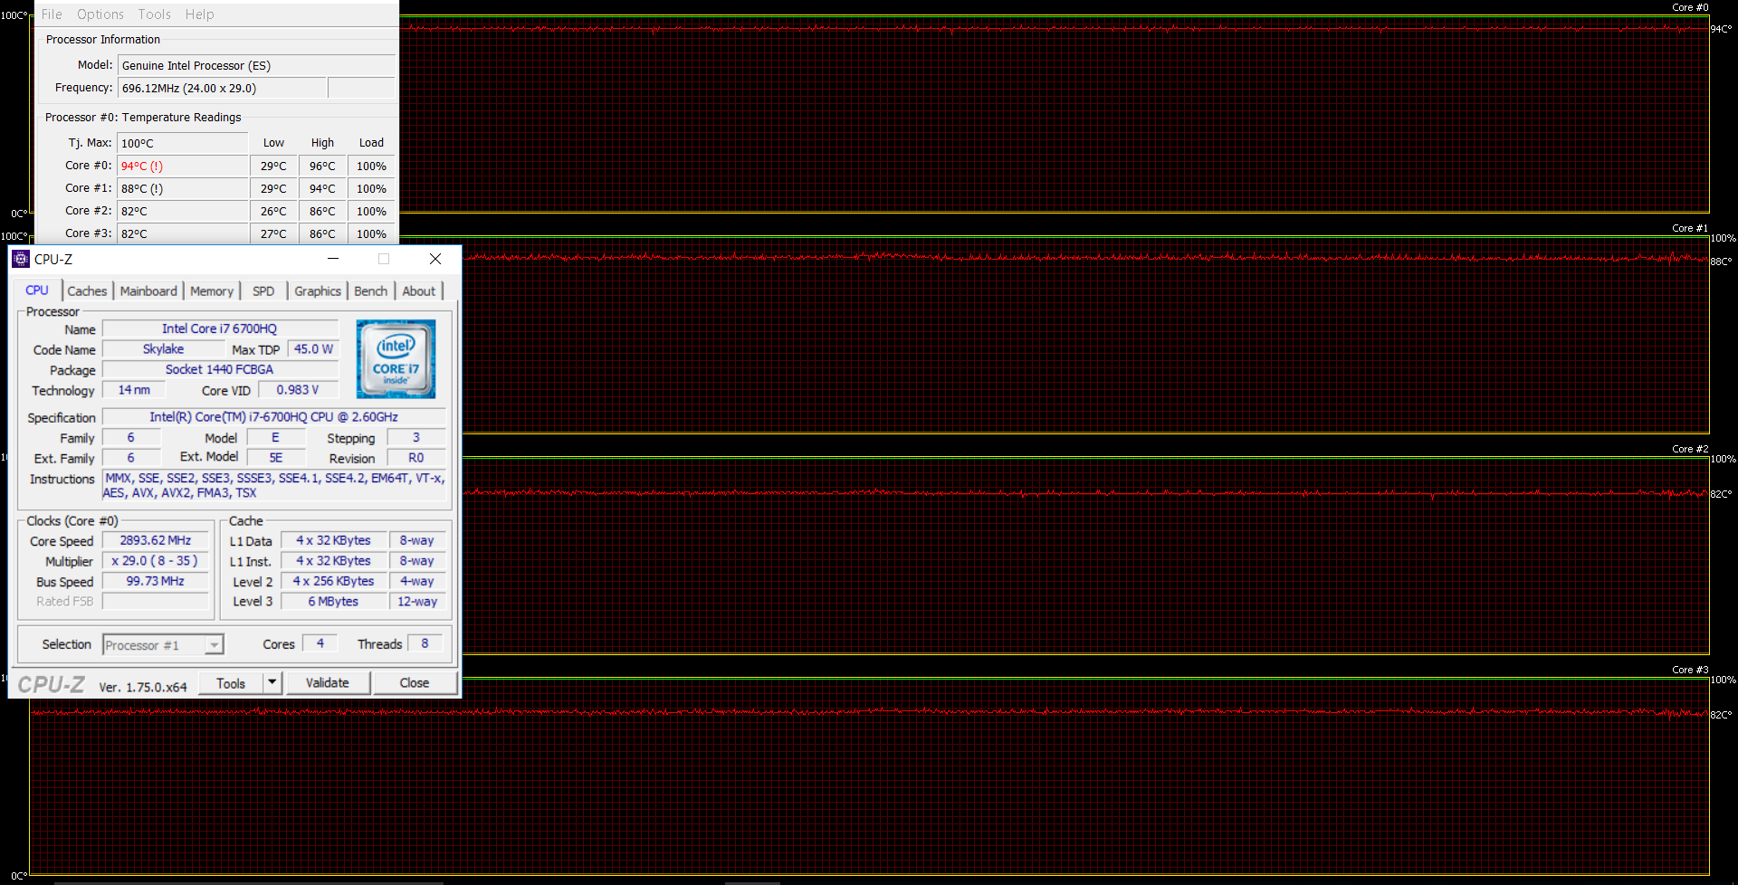Click the Instructions list text
1738x885 pixels.
(273, 485)
